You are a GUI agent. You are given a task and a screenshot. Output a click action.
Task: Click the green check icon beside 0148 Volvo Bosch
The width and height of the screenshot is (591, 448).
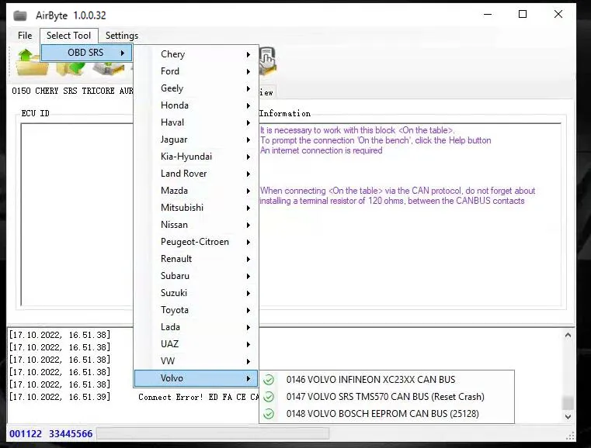[x=269, y=414]
